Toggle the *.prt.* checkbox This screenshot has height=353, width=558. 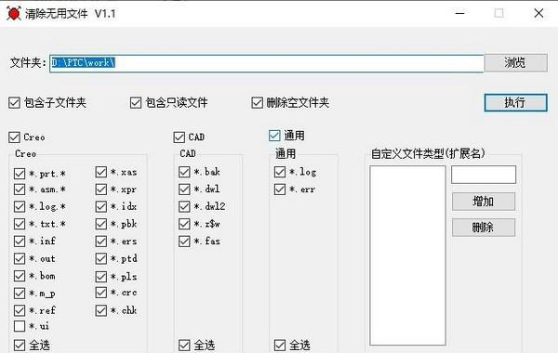click(x=20, y=174)
